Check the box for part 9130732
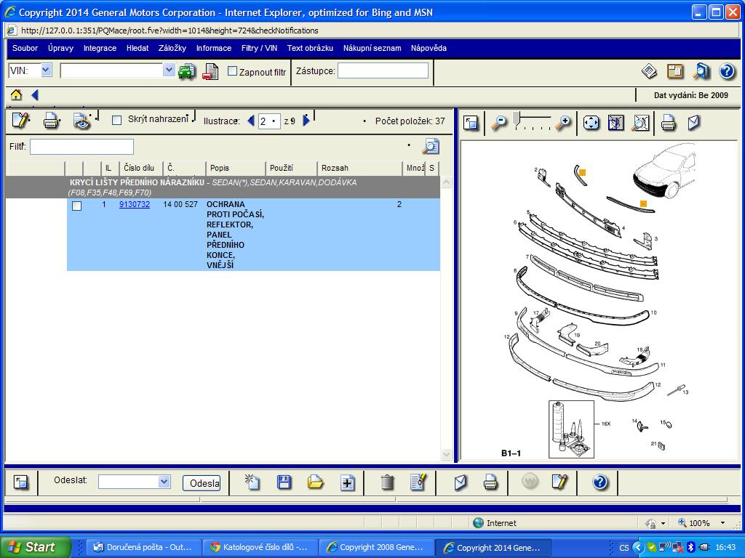745x558 pixels. point(77,206)
